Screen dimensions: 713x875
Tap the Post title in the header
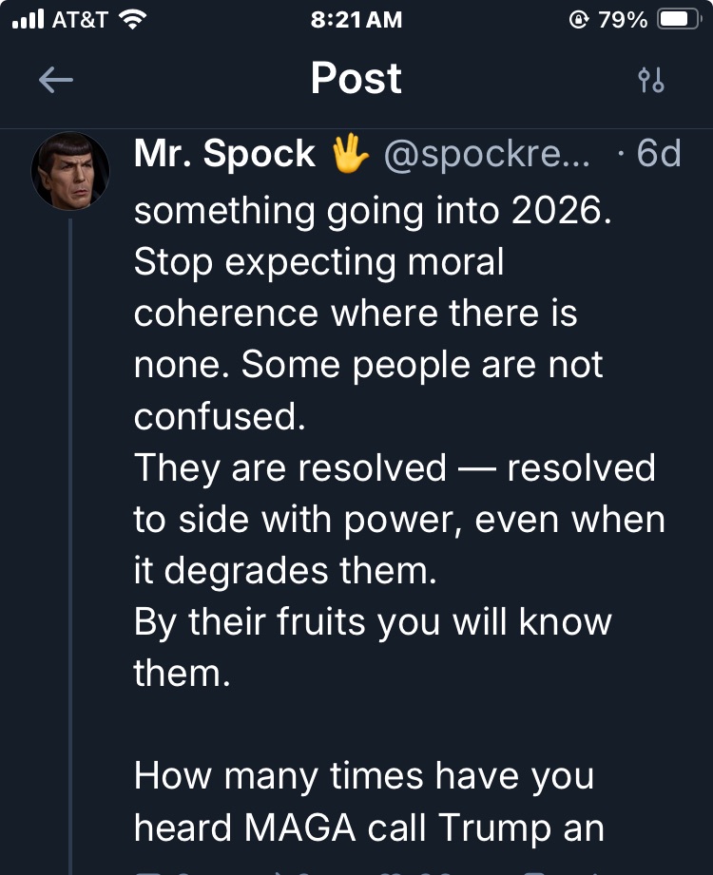coord(356,78)
